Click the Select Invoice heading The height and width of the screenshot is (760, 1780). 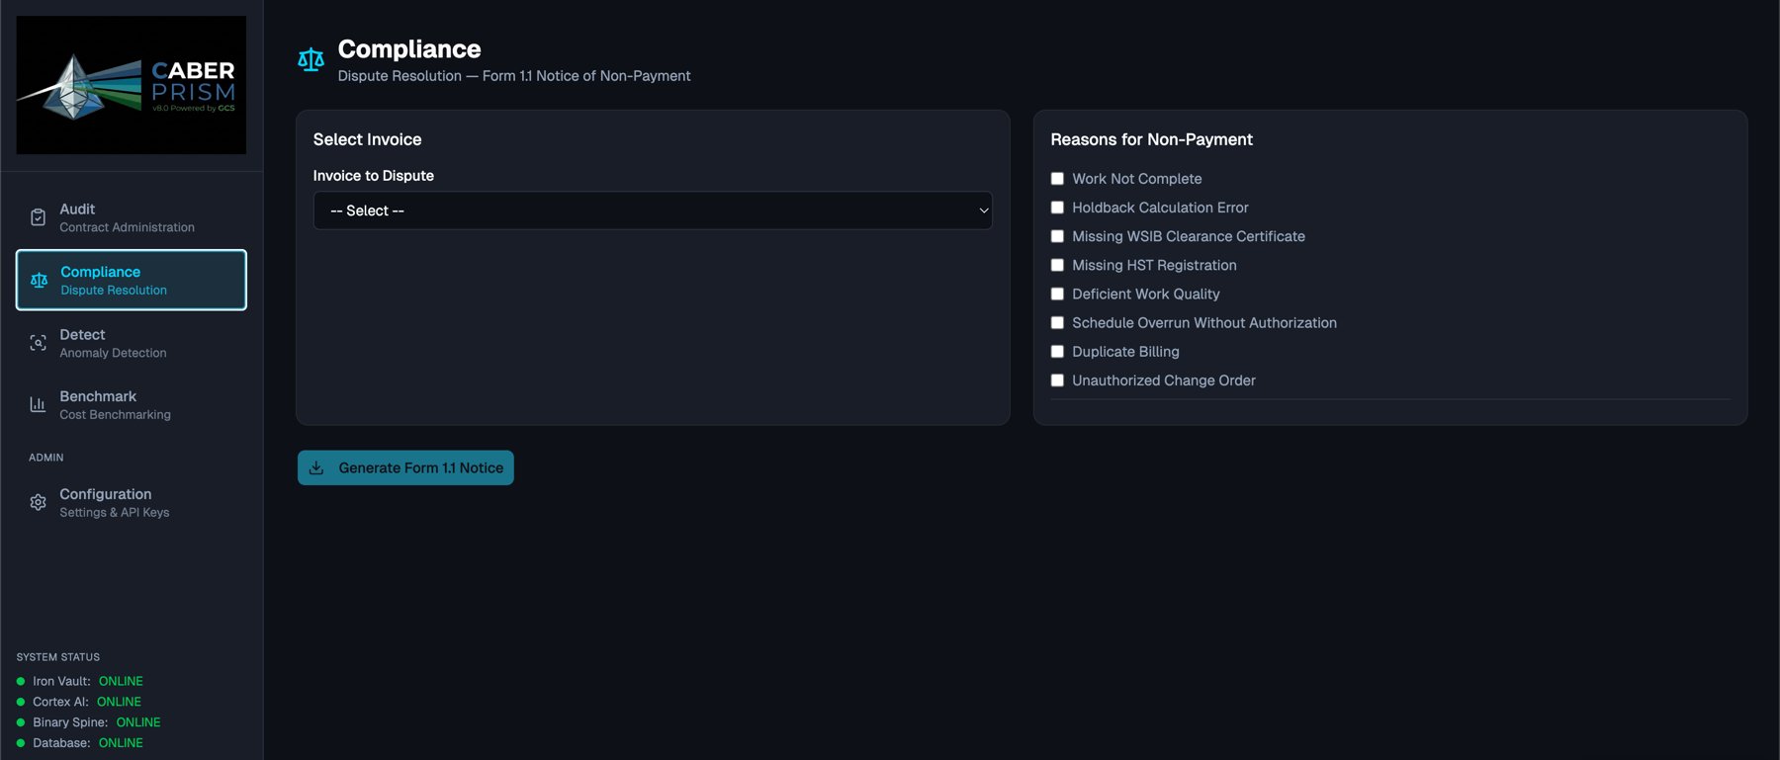pos(367,139)
